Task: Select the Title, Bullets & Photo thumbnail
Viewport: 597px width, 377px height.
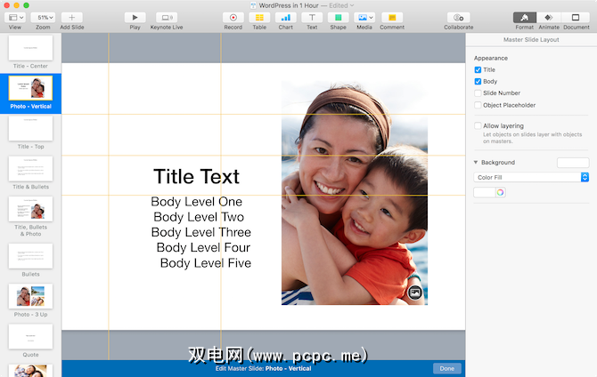Action: 30,209
